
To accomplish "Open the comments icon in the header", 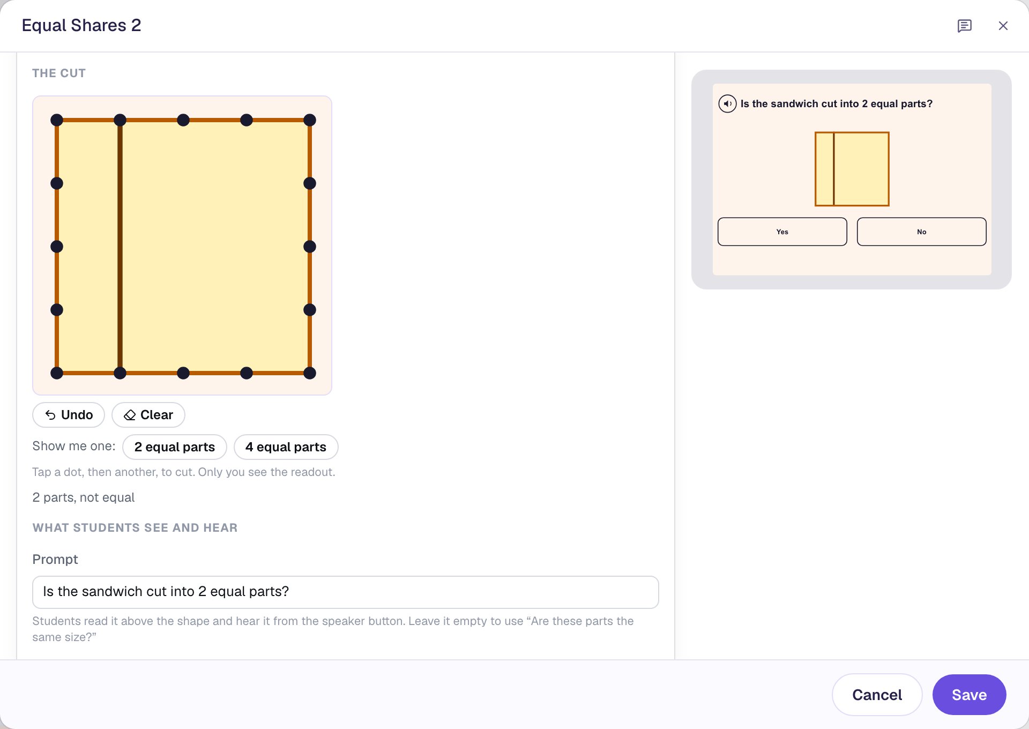I will (964, 26).
